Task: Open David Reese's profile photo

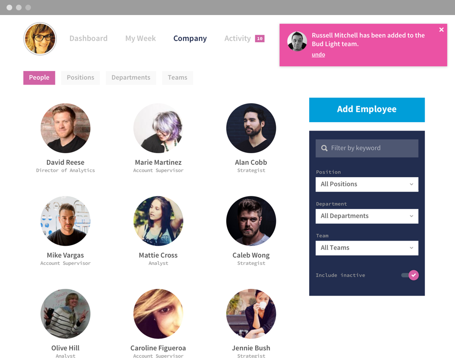Action: tap(65, 128)
